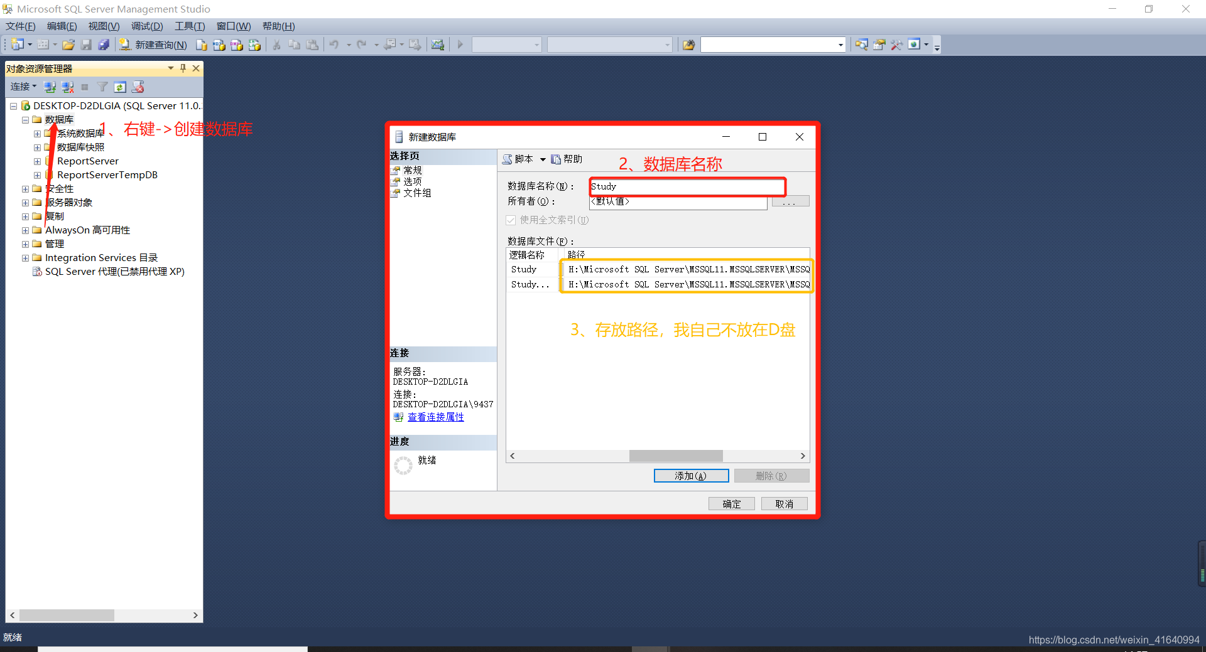
Task: Open the 视图(V) menu
Action: pos(104,26)
